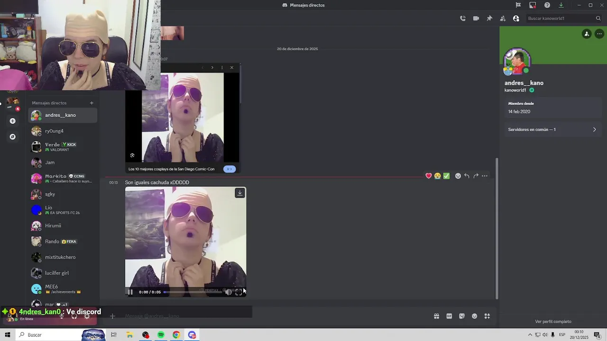Open pop-out preview more options

(222, 67)
